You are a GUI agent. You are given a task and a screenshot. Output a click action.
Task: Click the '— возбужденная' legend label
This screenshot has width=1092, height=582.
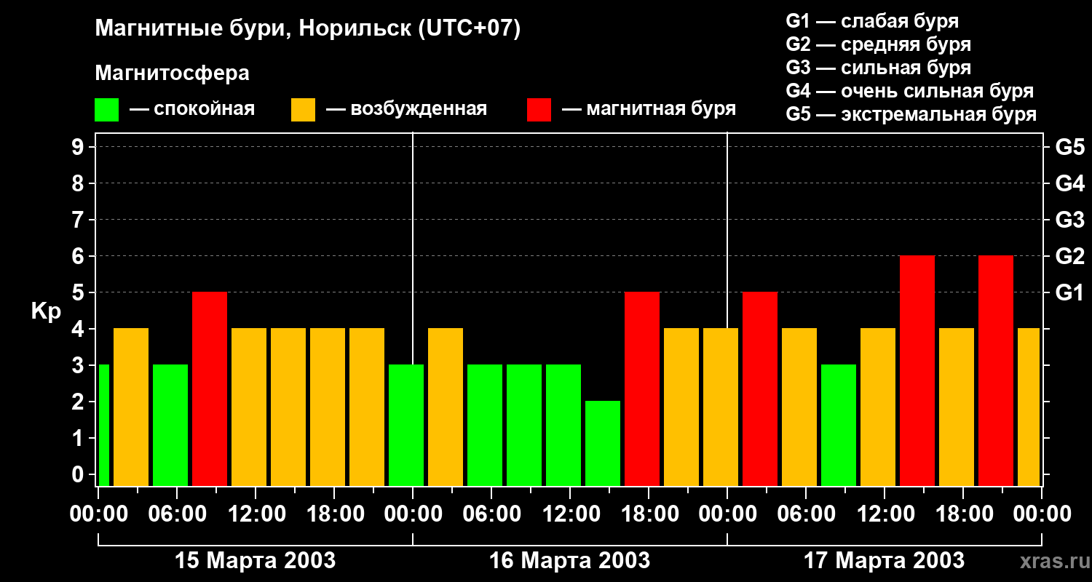click(406, 109)
